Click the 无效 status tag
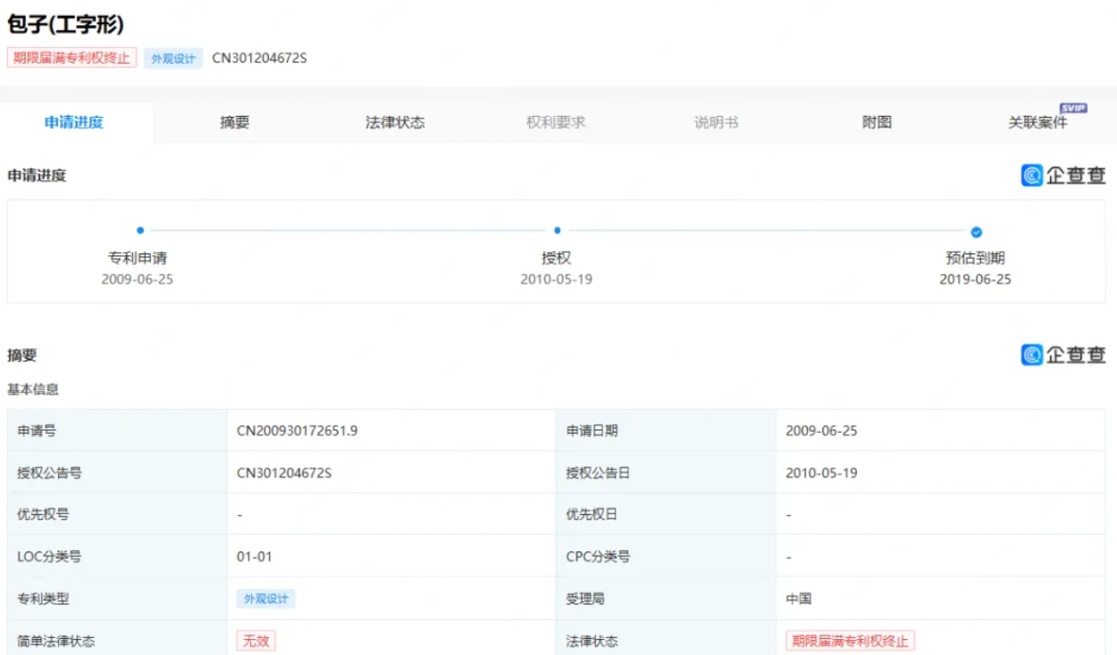1117x655 pixels. [x=256, y=641]
